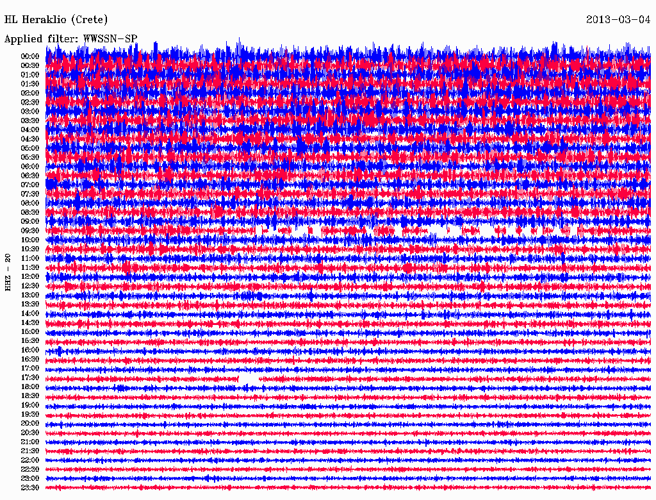Click the 'Applied filter: WWSSN-SP' label
656x500 pixels.
coord(70,39)
